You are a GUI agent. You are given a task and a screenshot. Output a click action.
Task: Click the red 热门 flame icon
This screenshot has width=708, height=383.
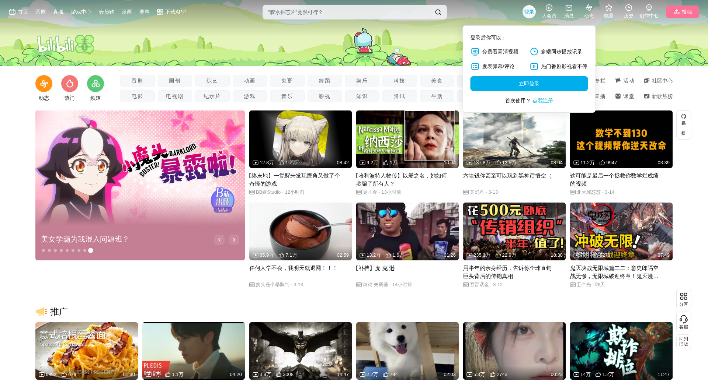coord(70,84)
